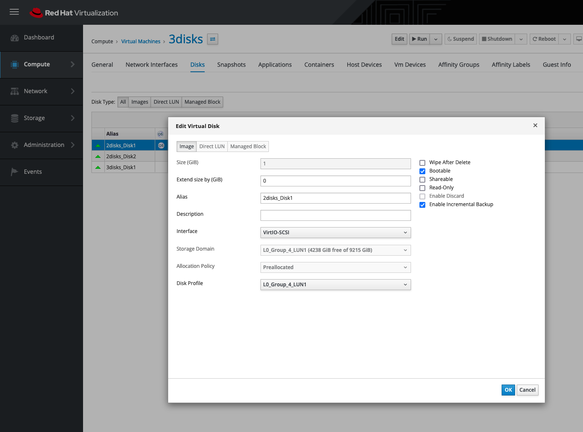Switch to the Snapshots tab
This screenshot has height=432, width=583.
coord(231,65)
